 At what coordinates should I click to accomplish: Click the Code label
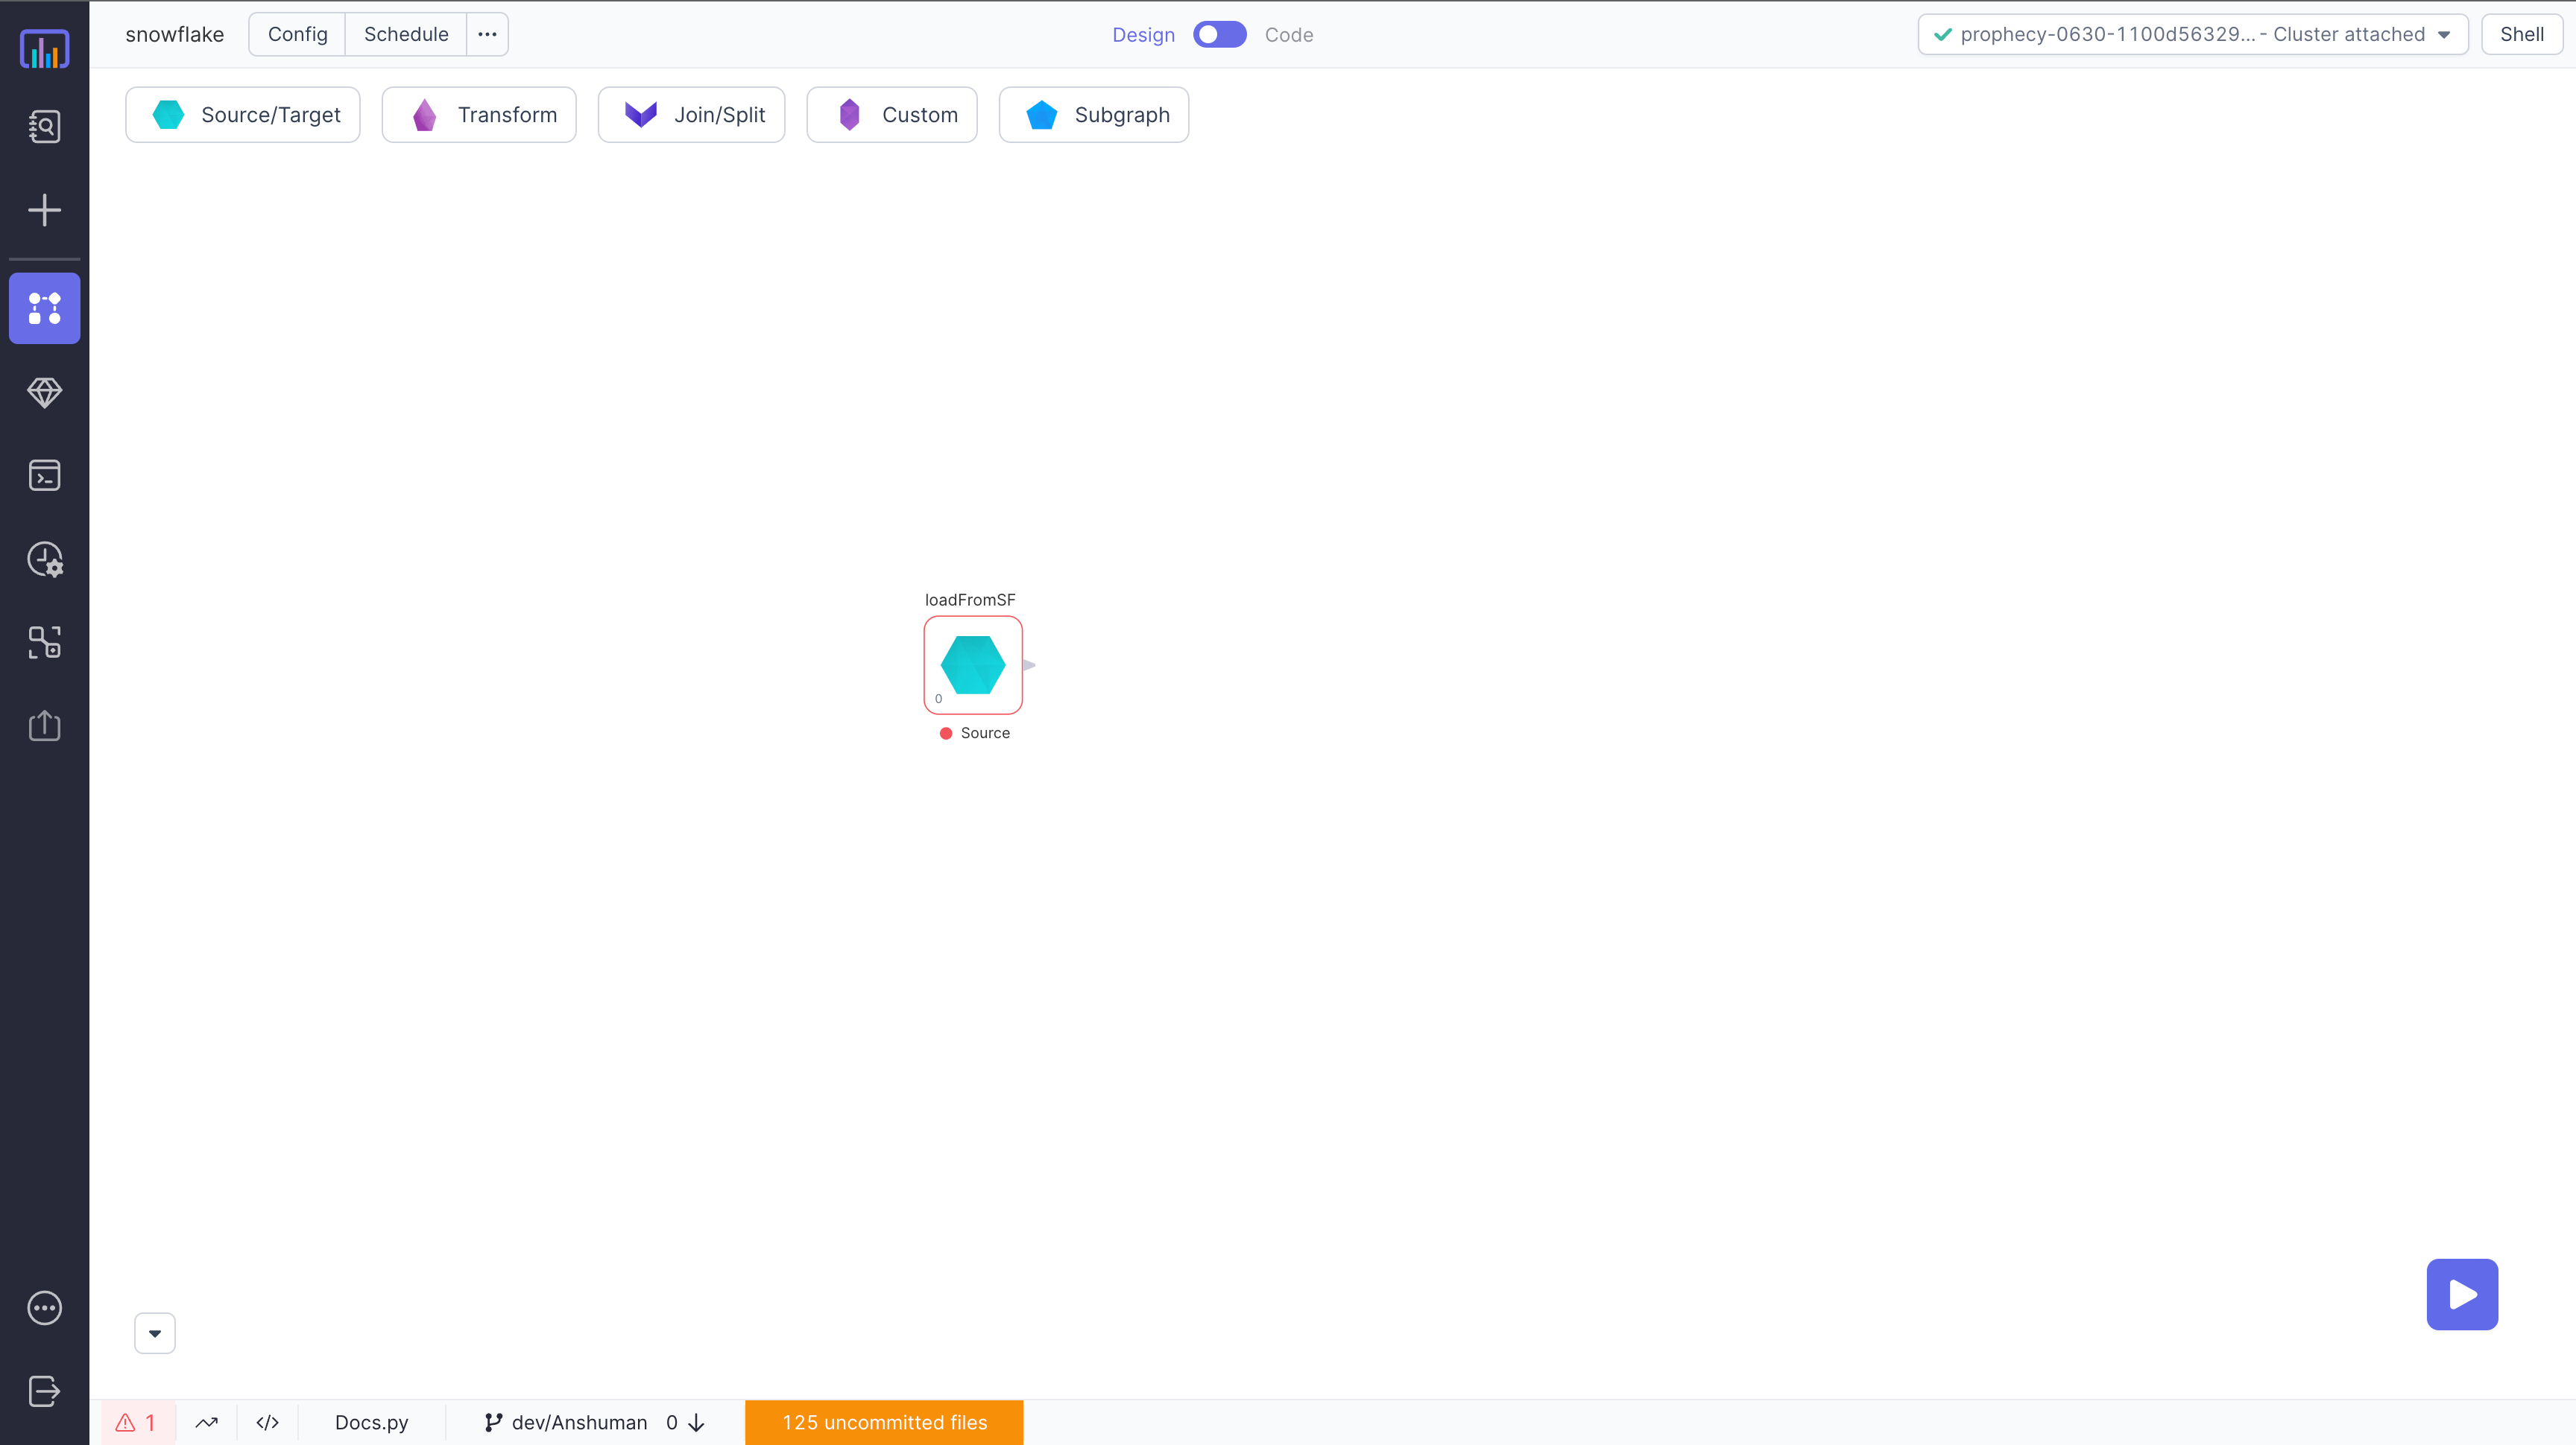click(1288, 35)
